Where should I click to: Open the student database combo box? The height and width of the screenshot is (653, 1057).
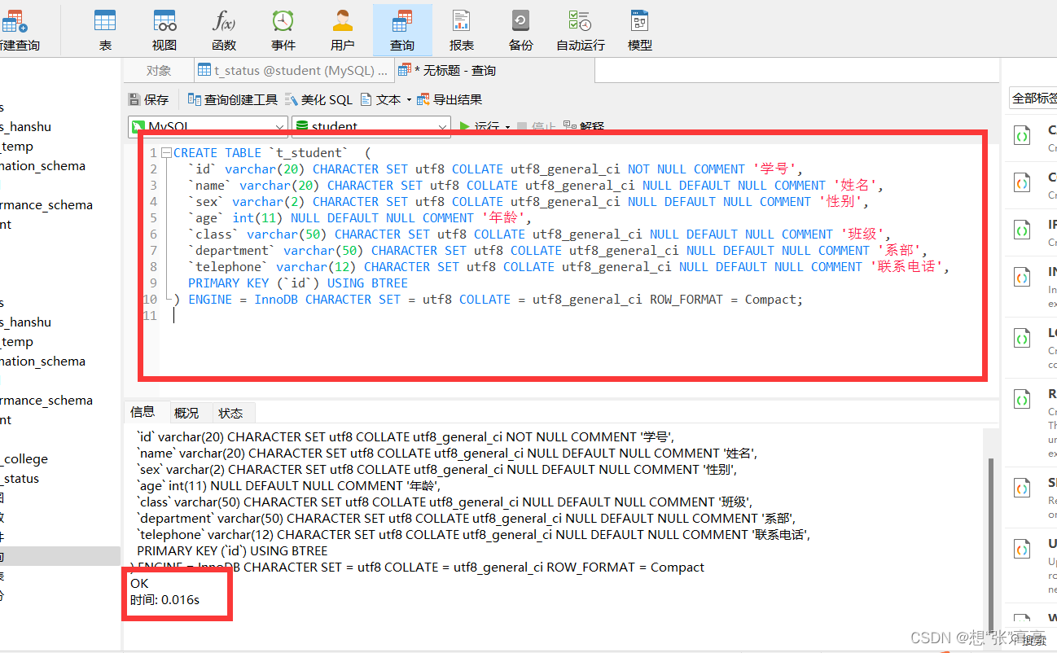click(x=371, y=127)
